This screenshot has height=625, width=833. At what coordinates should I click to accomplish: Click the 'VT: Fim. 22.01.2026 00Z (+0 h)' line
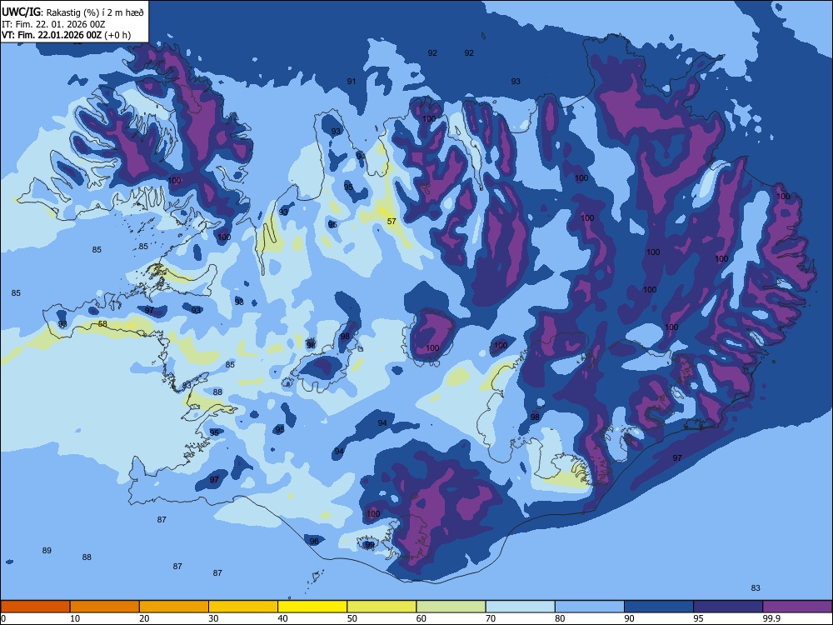66,35
